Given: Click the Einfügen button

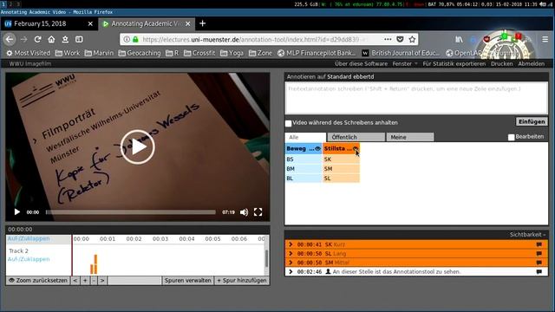Looking at the screenshot, I should [x=532, y=121].
